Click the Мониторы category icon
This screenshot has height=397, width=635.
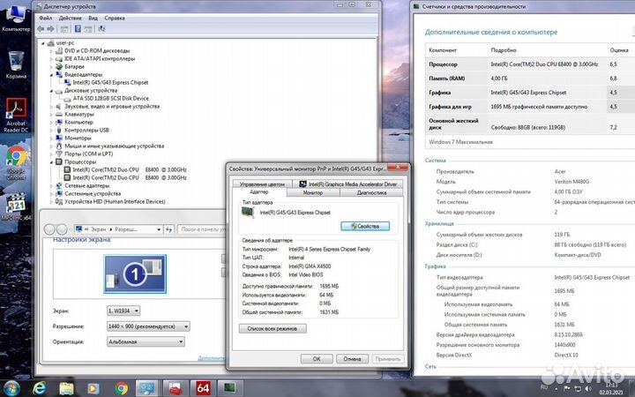pyautogui.click(x=59, y=139)
